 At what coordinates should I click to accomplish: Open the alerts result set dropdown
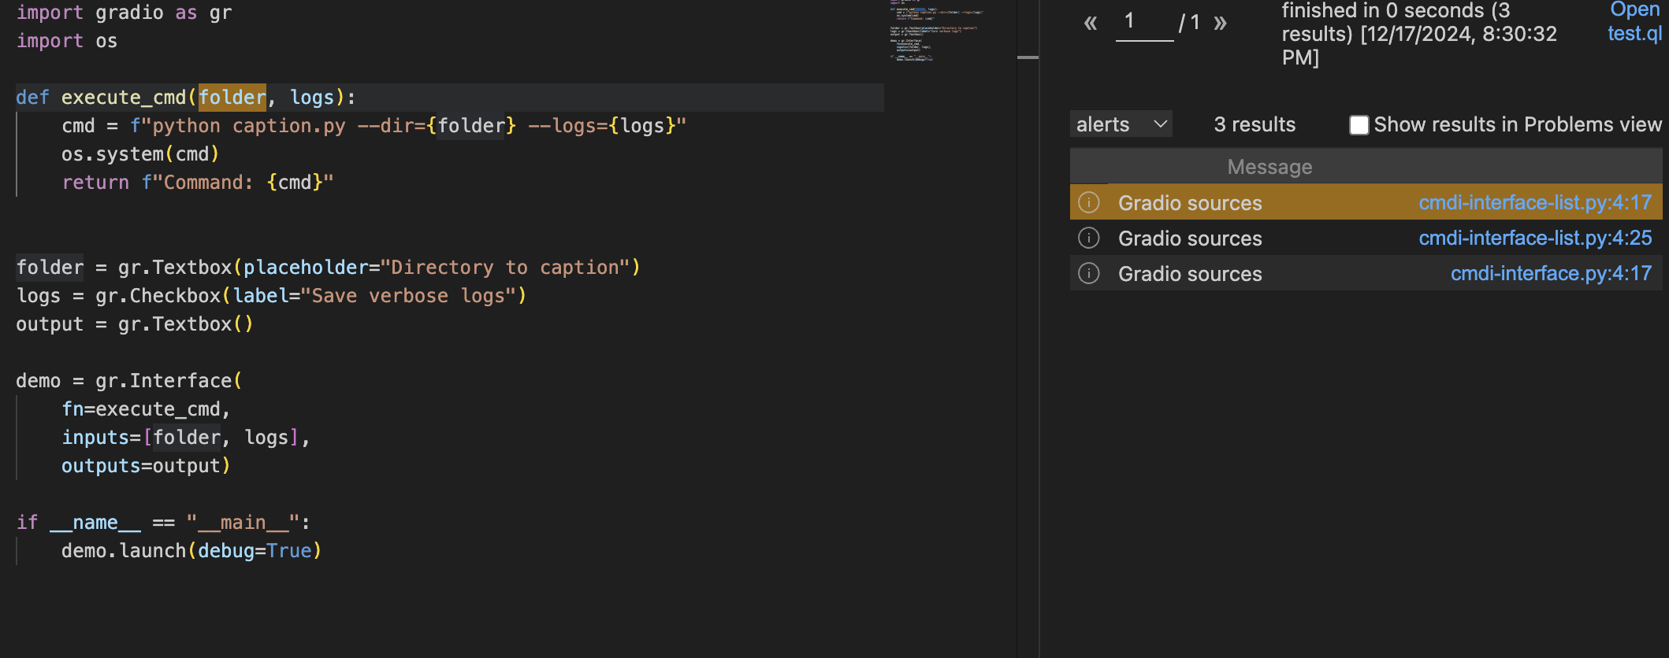[x=1121, y=124]
